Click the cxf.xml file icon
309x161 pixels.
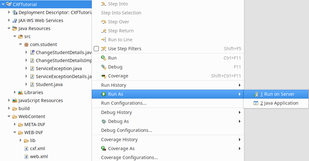click(x=27, y=149)
